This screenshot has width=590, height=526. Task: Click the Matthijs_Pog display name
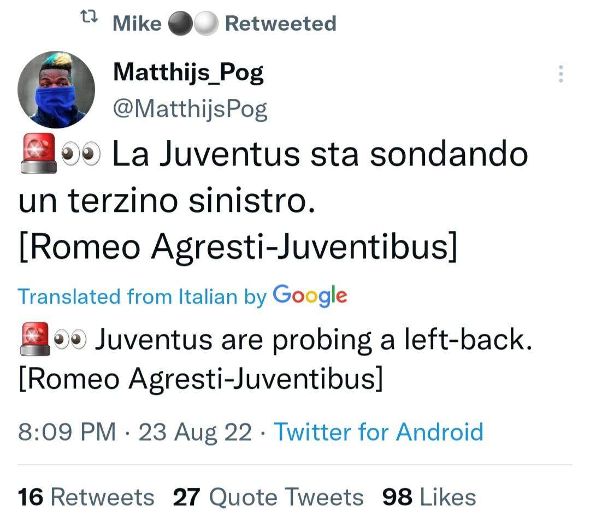pos(188,72)
